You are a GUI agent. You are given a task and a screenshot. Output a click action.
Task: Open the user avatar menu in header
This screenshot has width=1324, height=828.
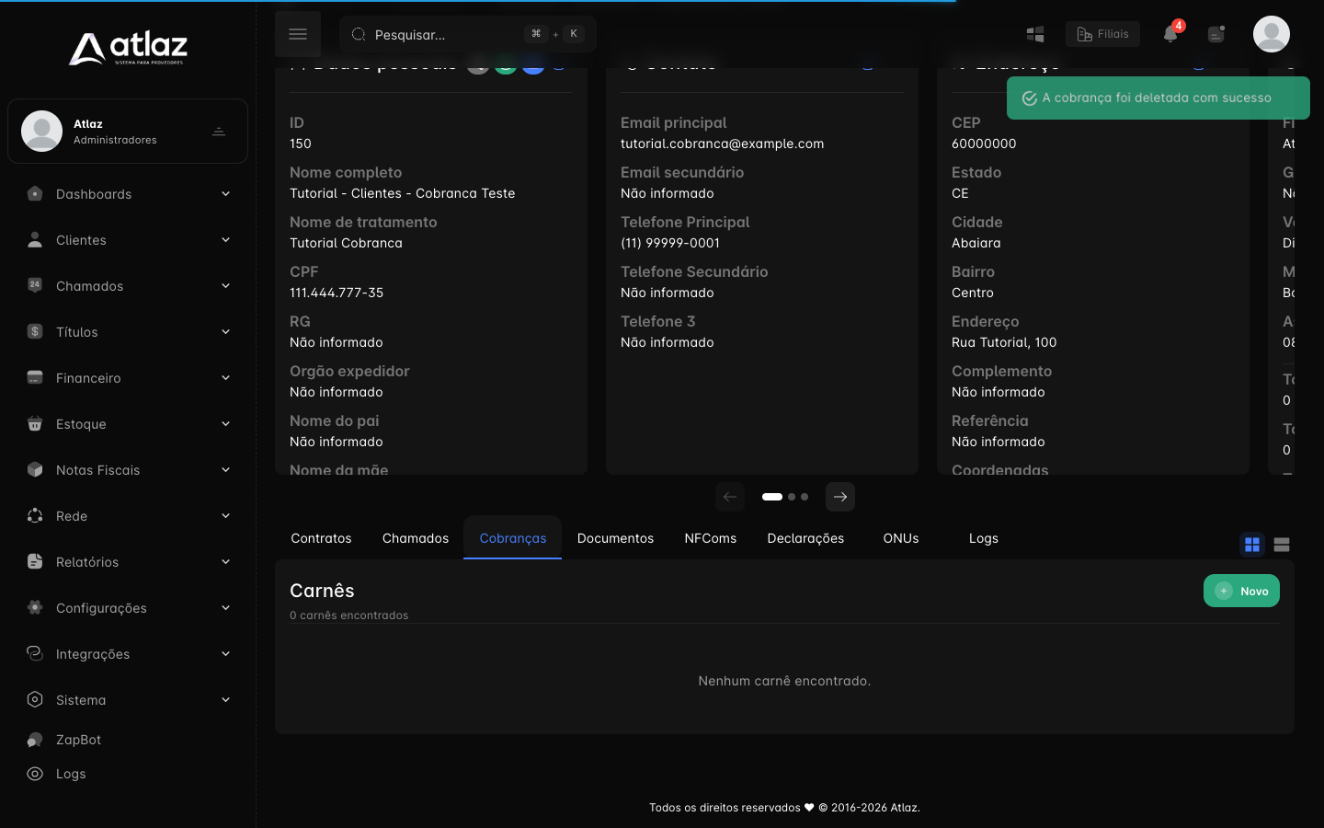coord(1272,34)
